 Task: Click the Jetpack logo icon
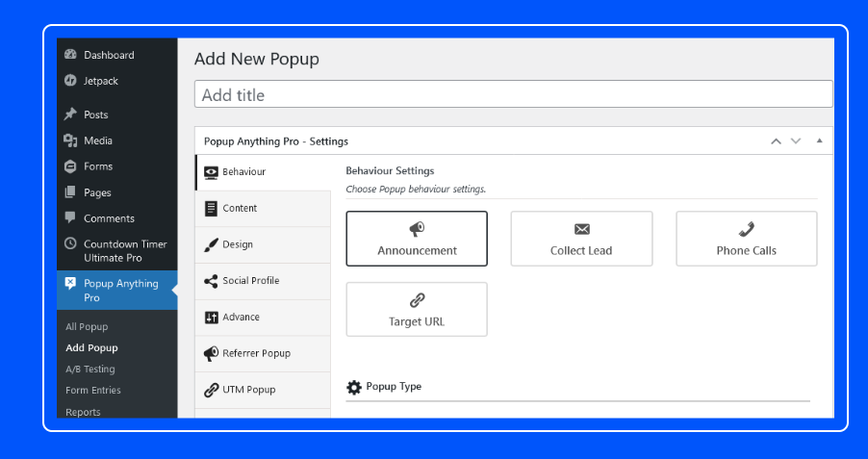pos(70,80)
